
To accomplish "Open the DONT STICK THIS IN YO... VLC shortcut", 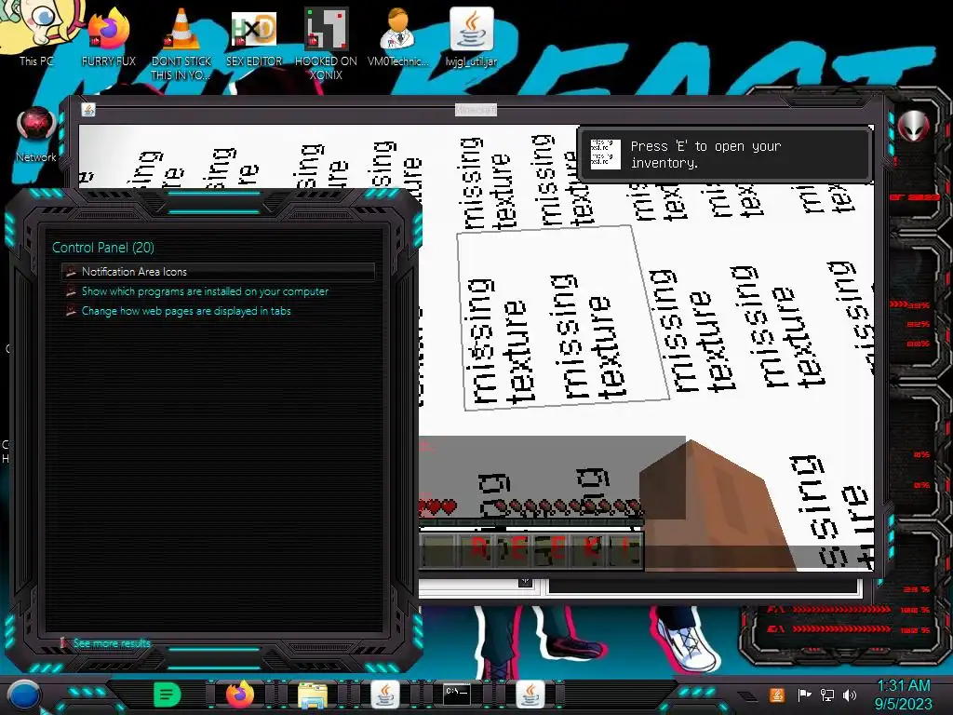I will [x=181, y=44].
